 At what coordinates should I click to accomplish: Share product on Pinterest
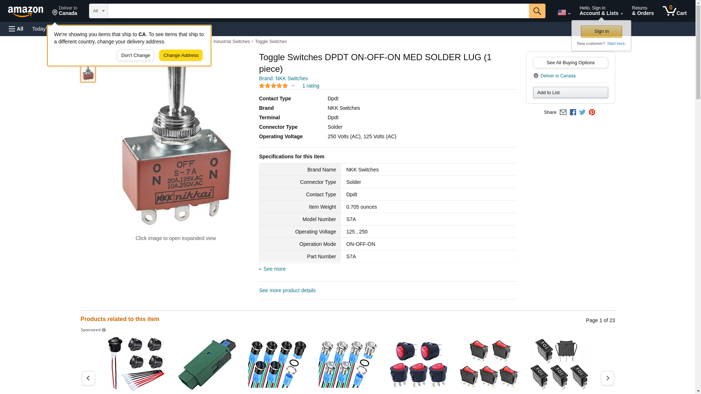592,112
